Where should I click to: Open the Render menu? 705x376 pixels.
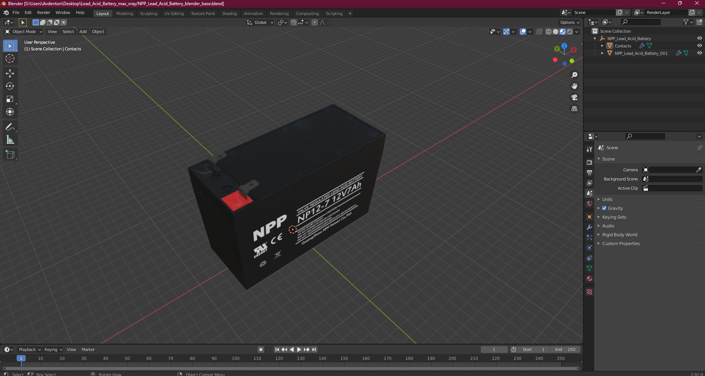coord(43,12)
